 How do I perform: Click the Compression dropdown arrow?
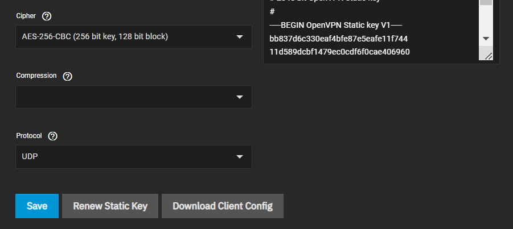240,97
